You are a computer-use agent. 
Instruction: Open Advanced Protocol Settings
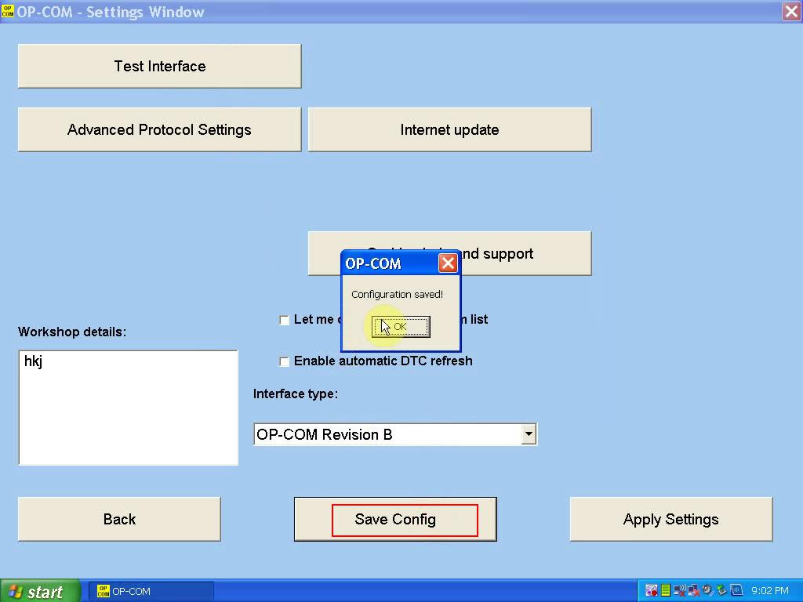pos(160,129)
